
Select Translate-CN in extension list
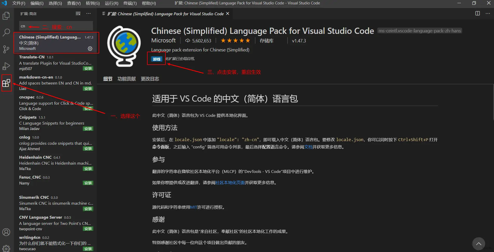(x=56, y=63)
